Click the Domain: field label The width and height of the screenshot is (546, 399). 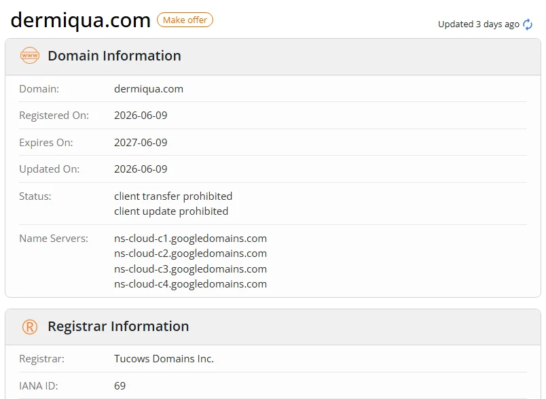[39, 89]
